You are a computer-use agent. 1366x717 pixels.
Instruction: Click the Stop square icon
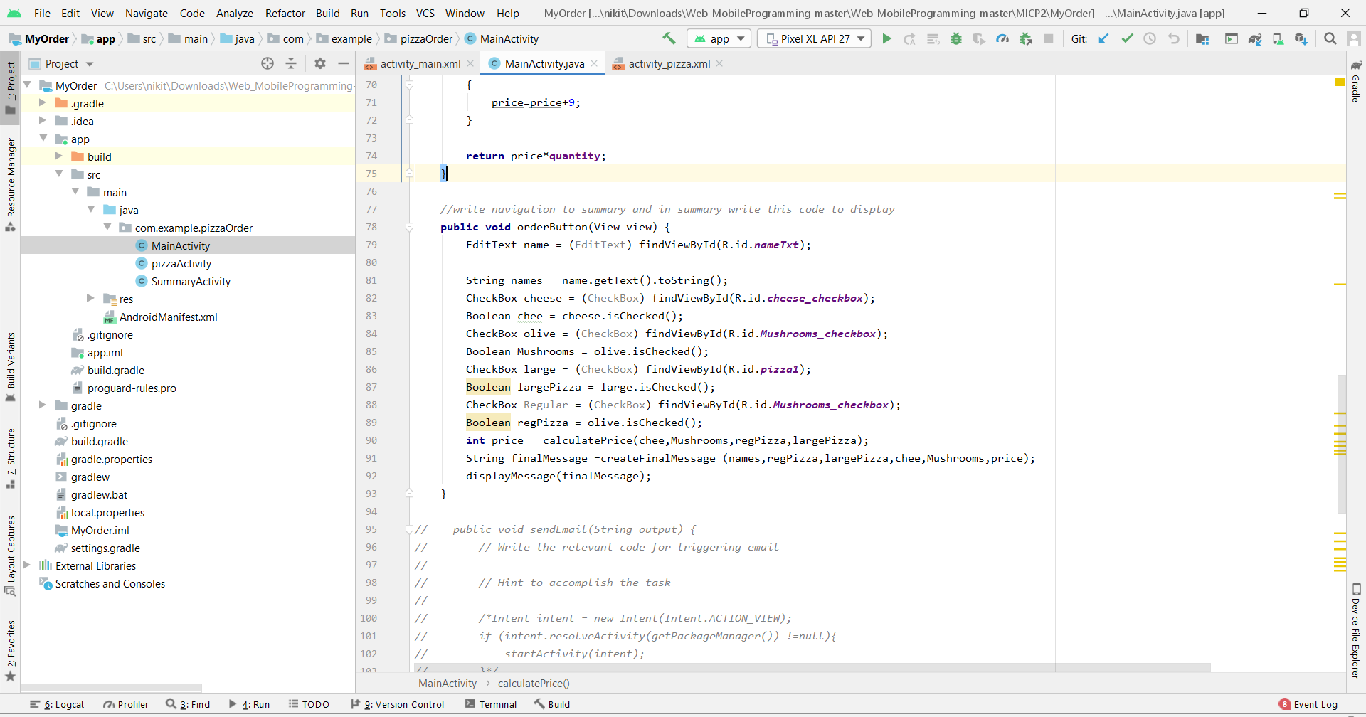1049,38
